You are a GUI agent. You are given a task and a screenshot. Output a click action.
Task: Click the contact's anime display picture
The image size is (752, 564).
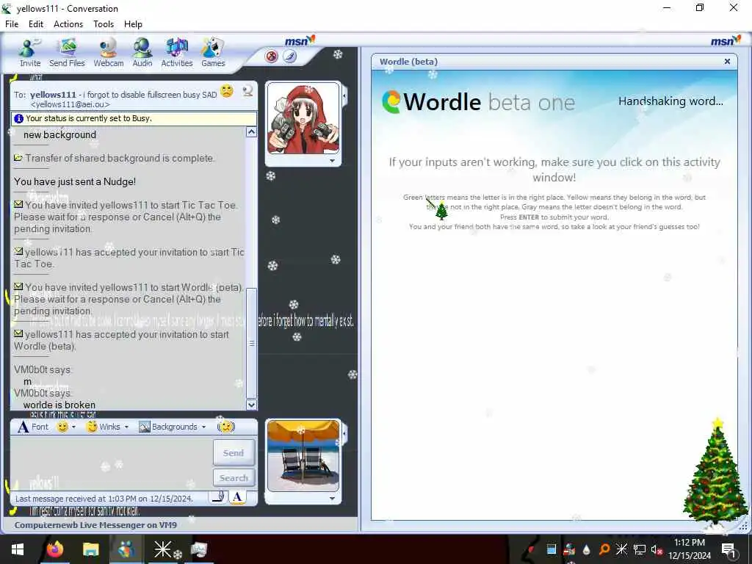(303, 118)
